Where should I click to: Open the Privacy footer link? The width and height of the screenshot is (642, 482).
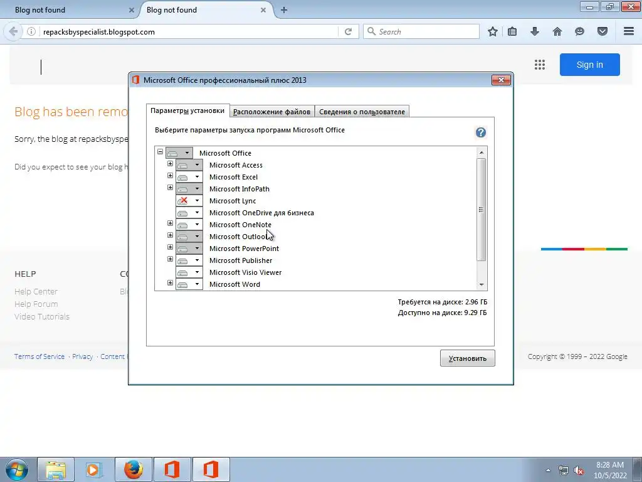(82, 356)
